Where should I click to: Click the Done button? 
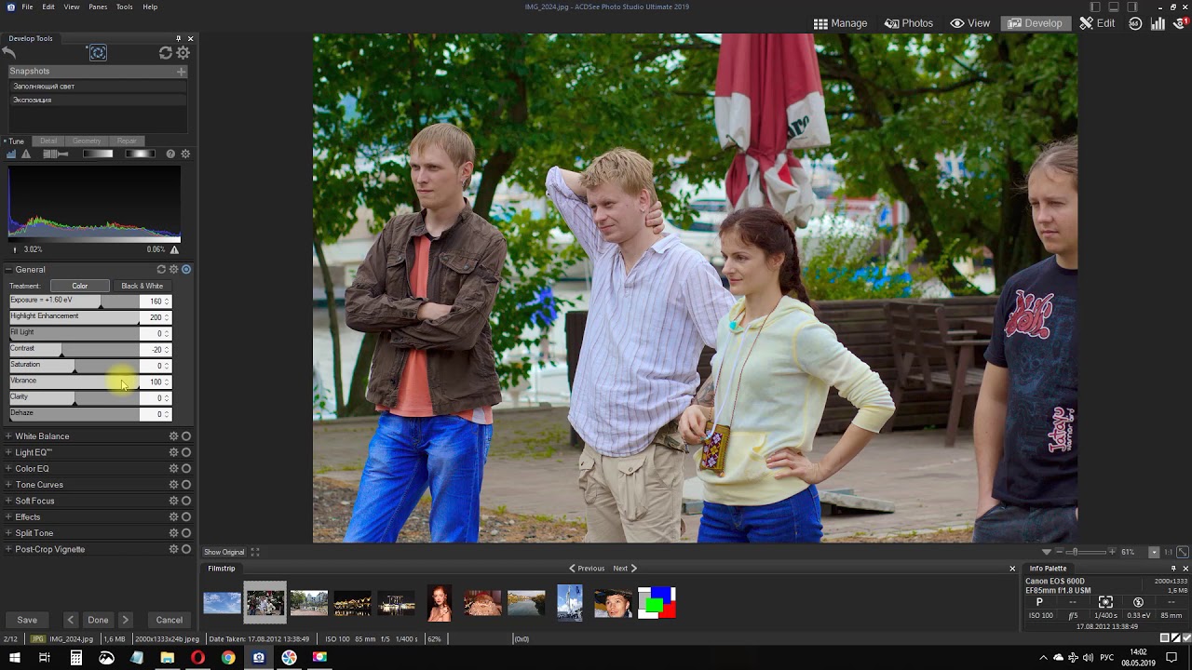pyautogui.click(x=98, y=620)
